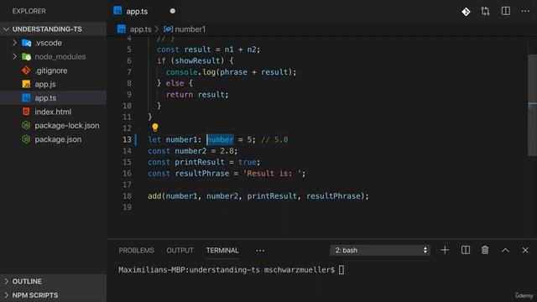Click app.ts in the breadcrumb
This screenshot has width=537, height=302.
click(140, 29)
